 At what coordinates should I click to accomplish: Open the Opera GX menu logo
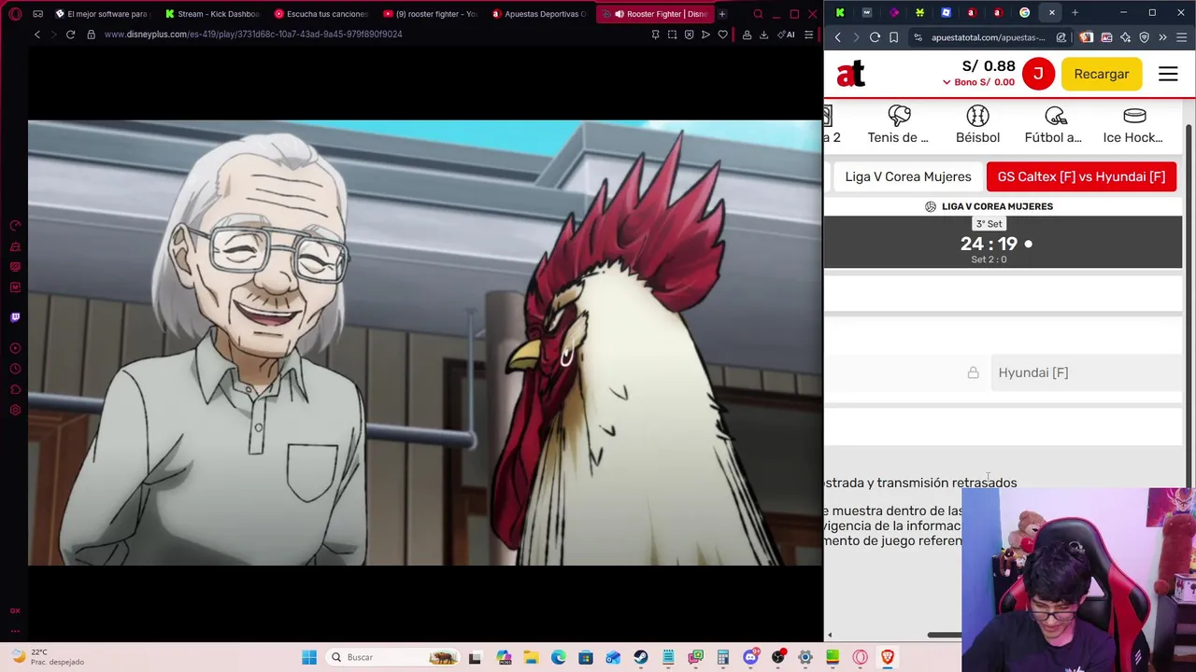[15, 14]
